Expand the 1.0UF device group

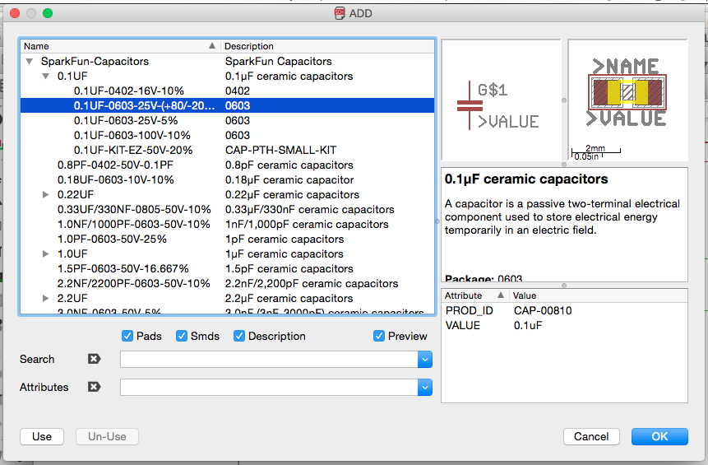tap(45, 253)
